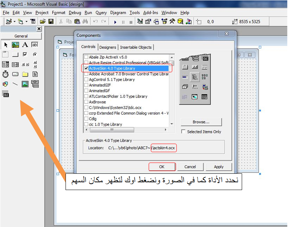Select the PictureBox control tool

pyautogui.click(x=16, y=45)
